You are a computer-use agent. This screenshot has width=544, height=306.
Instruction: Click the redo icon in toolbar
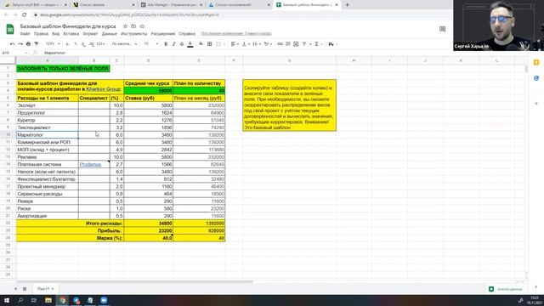point(20,44)
